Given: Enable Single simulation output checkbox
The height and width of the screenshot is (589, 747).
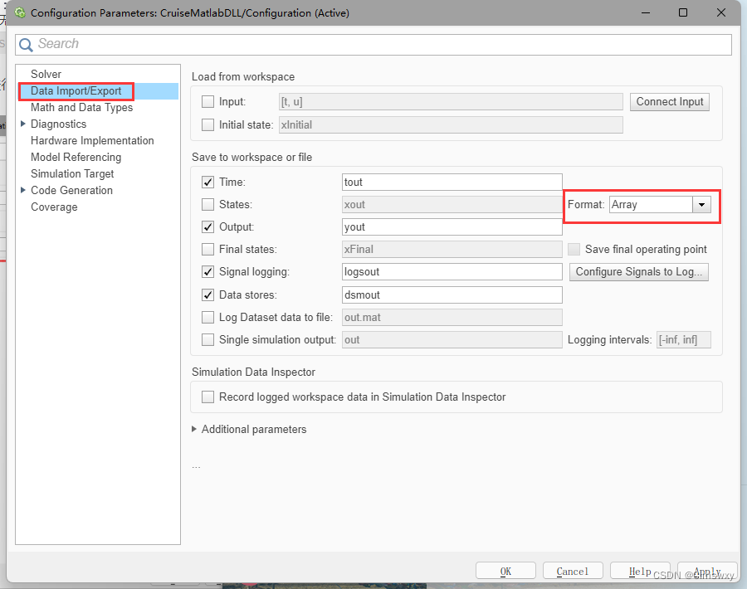Looking at the screenshot, I should click(207, 339).
